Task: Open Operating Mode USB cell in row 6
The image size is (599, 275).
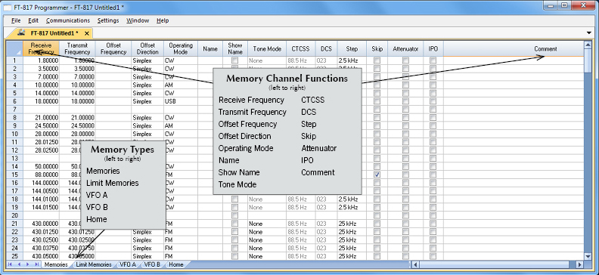Action: tap(180, 101)
